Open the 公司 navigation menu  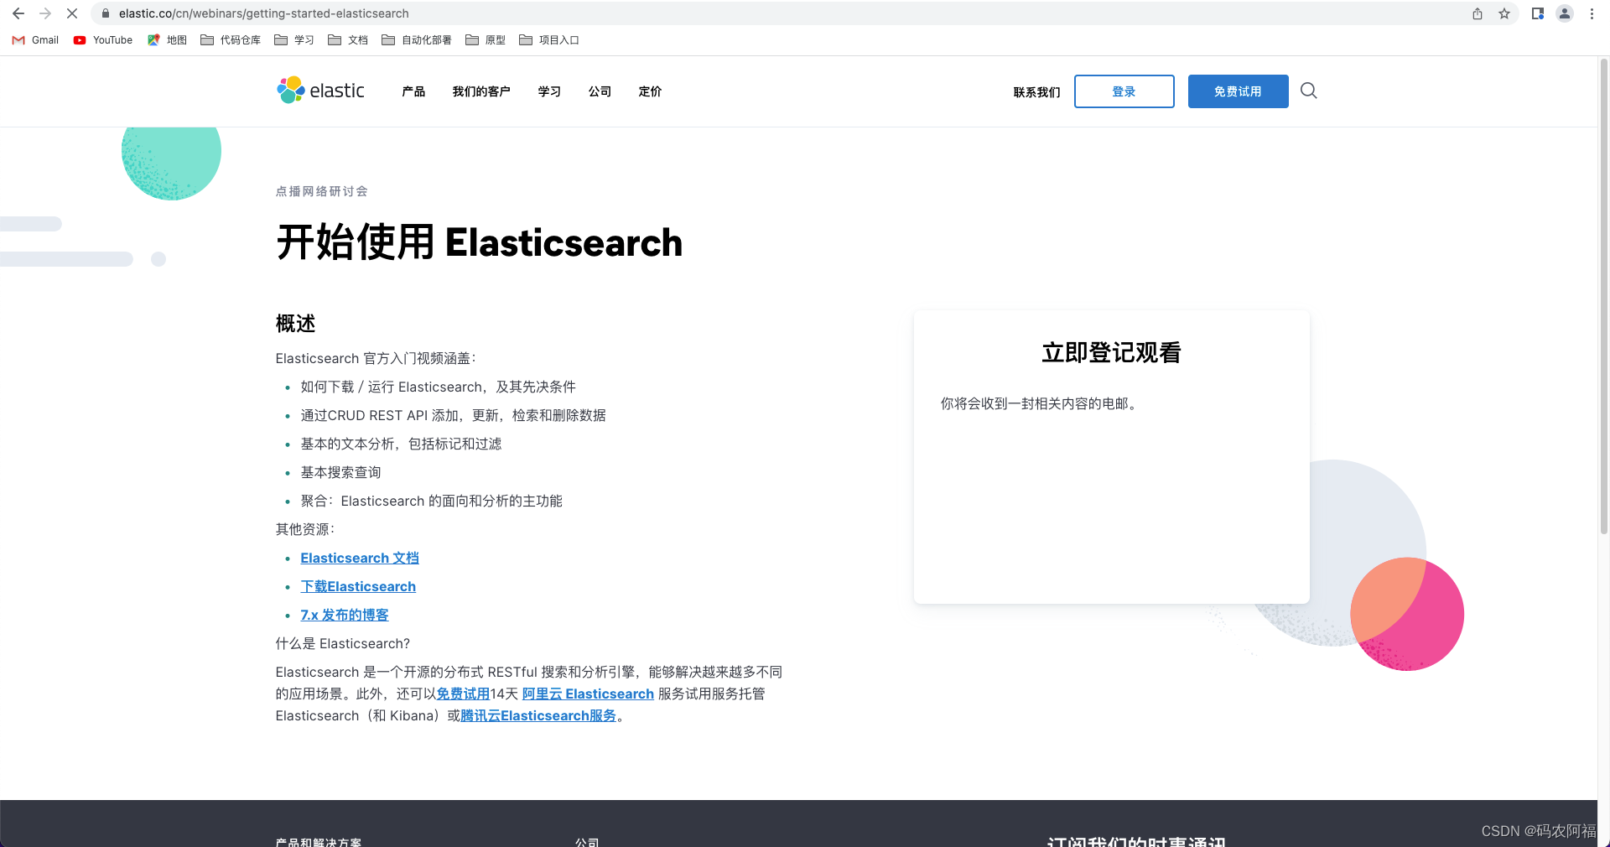tap(600, 91)
